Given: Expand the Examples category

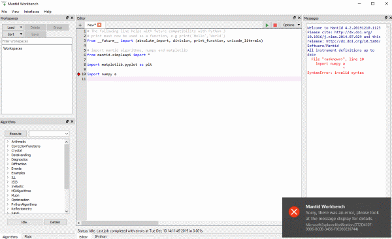Looking at the screenshot, I should (x=8, y=173).
